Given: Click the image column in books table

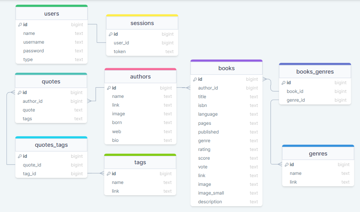Looking at the screenshot, I should 226,184.
